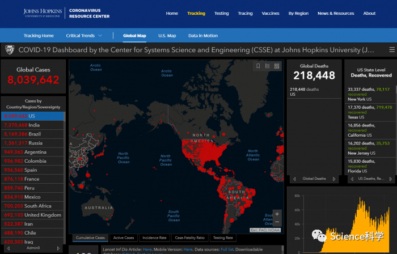Go to previous Admin0 list page arrow
This screenshot has width=397, height=254.
click(9, 248)
